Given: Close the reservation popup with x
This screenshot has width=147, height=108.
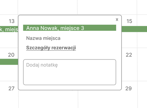Looking at the screenshot, I should [117, 20].
